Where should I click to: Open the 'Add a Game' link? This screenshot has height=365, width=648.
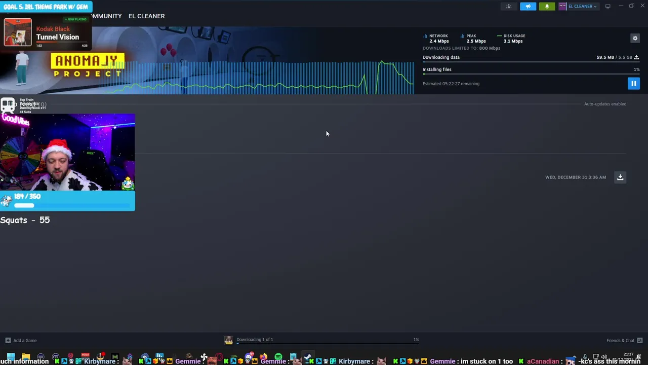[25, 340]
